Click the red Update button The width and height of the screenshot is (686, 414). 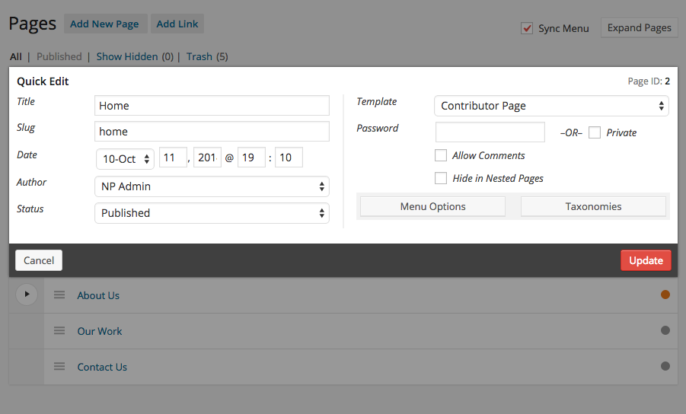click(x=646, y=260)
